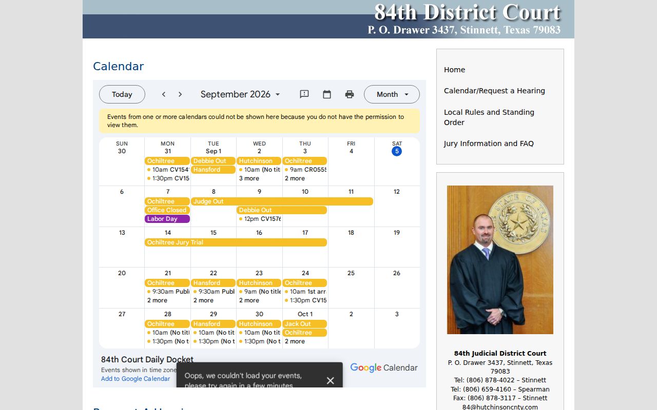Image resolution: width=657 pixels, height=410 pixels.
Task: Open the Debbie Out event starting September 9
Action: [x=282, y=210]
